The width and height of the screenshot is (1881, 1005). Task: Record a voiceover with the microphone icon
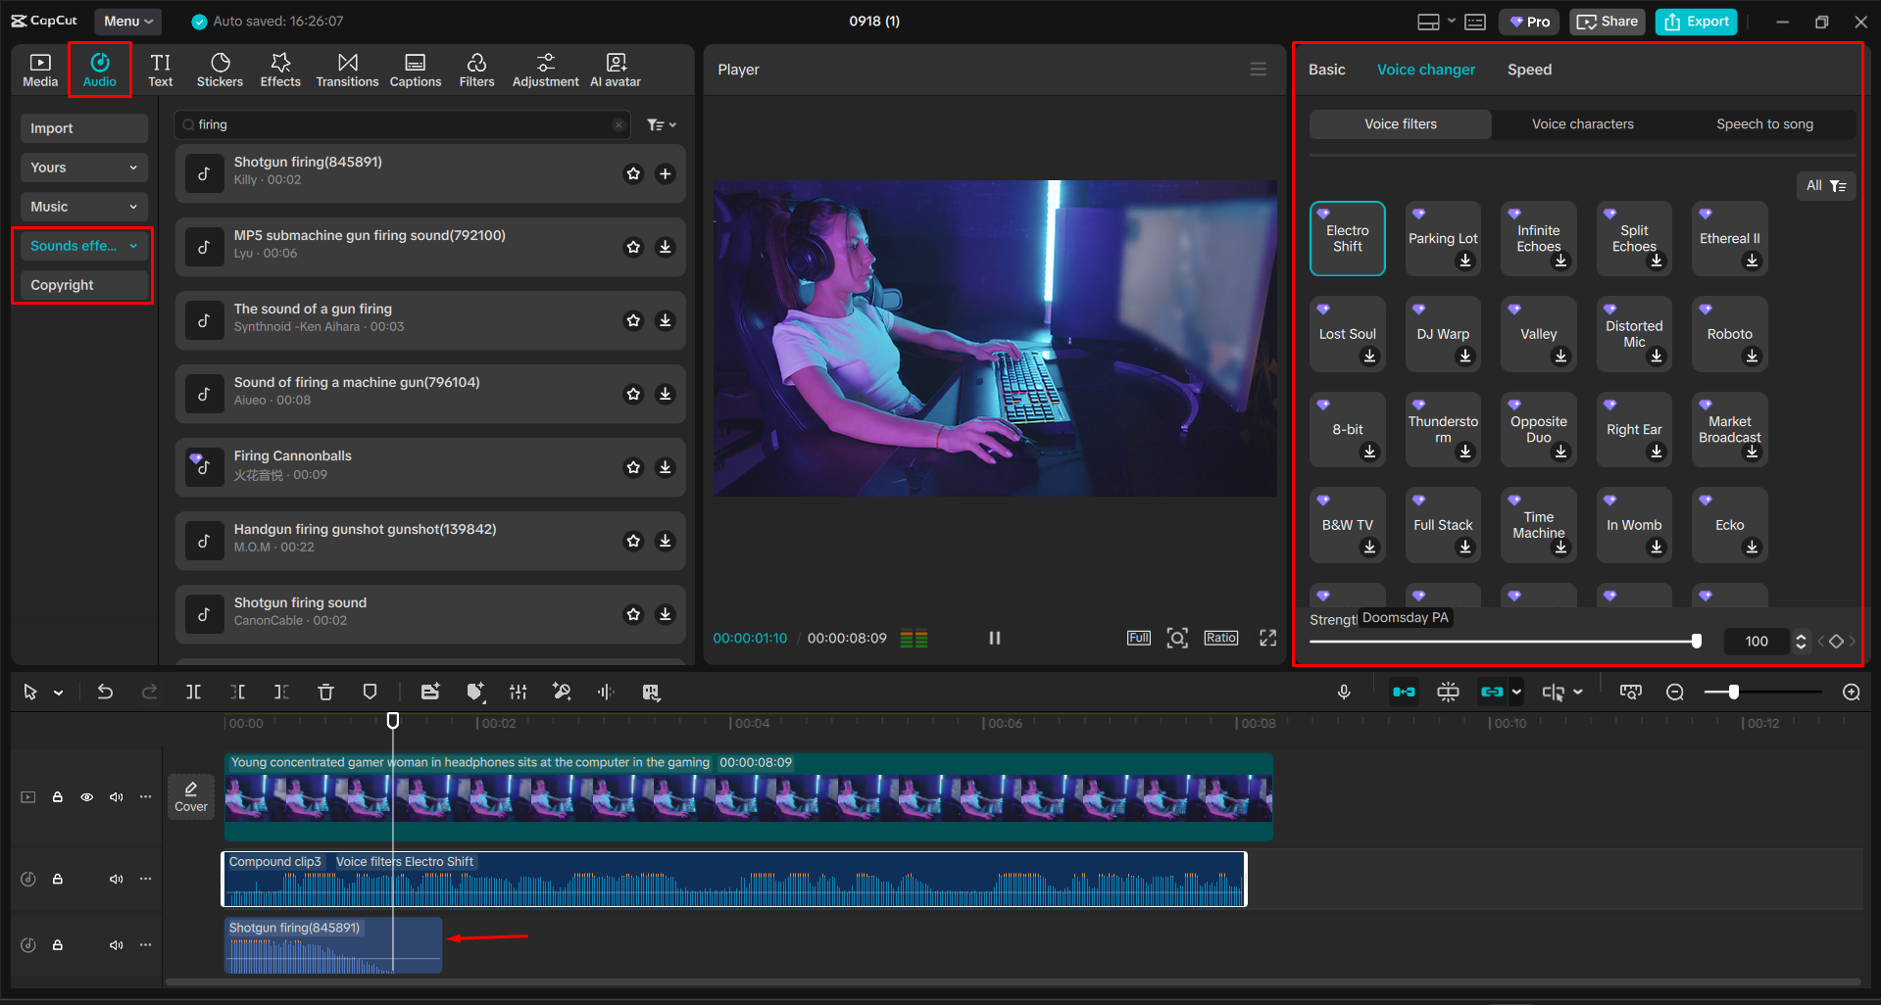click(1344, 692)
